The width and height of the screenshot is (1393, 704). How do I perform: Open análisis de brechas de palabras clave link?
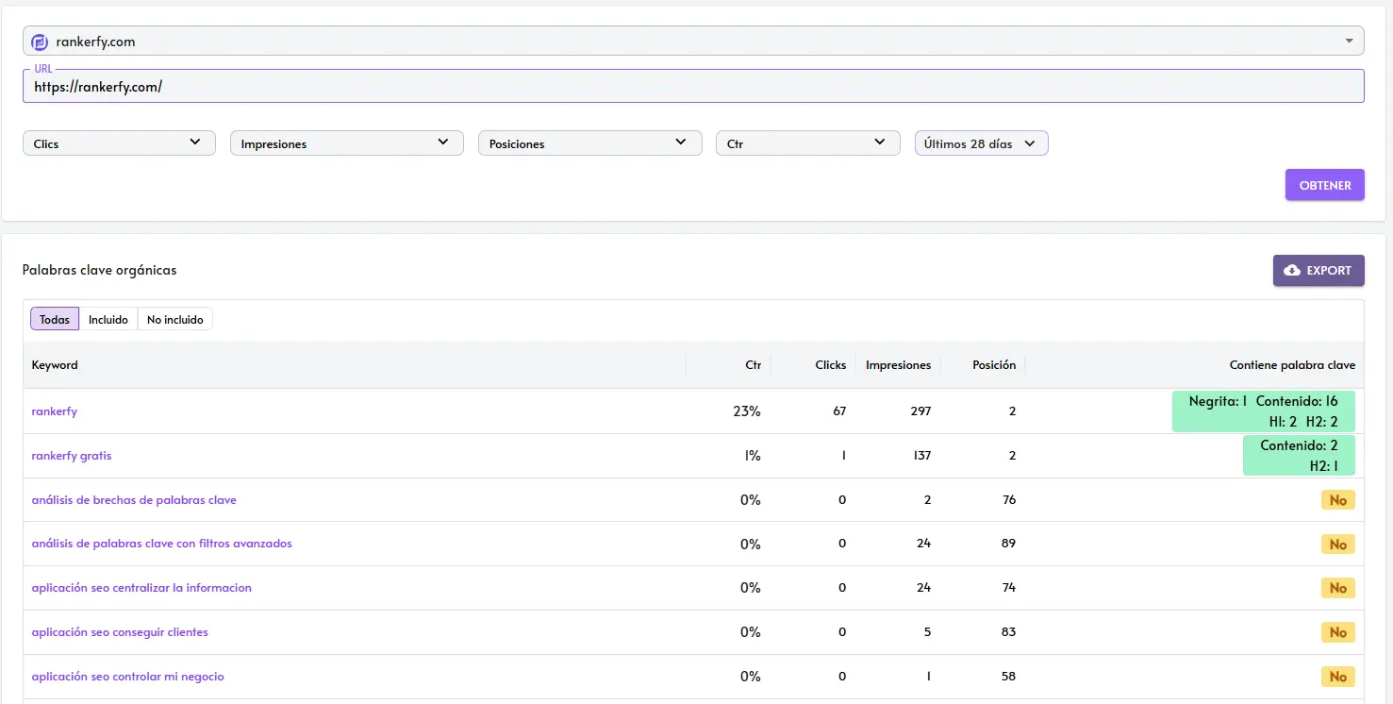(134, 500)
